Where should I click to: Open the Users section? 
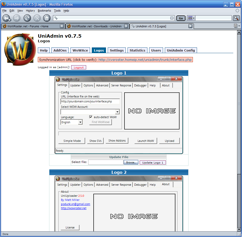click(156, 50)
